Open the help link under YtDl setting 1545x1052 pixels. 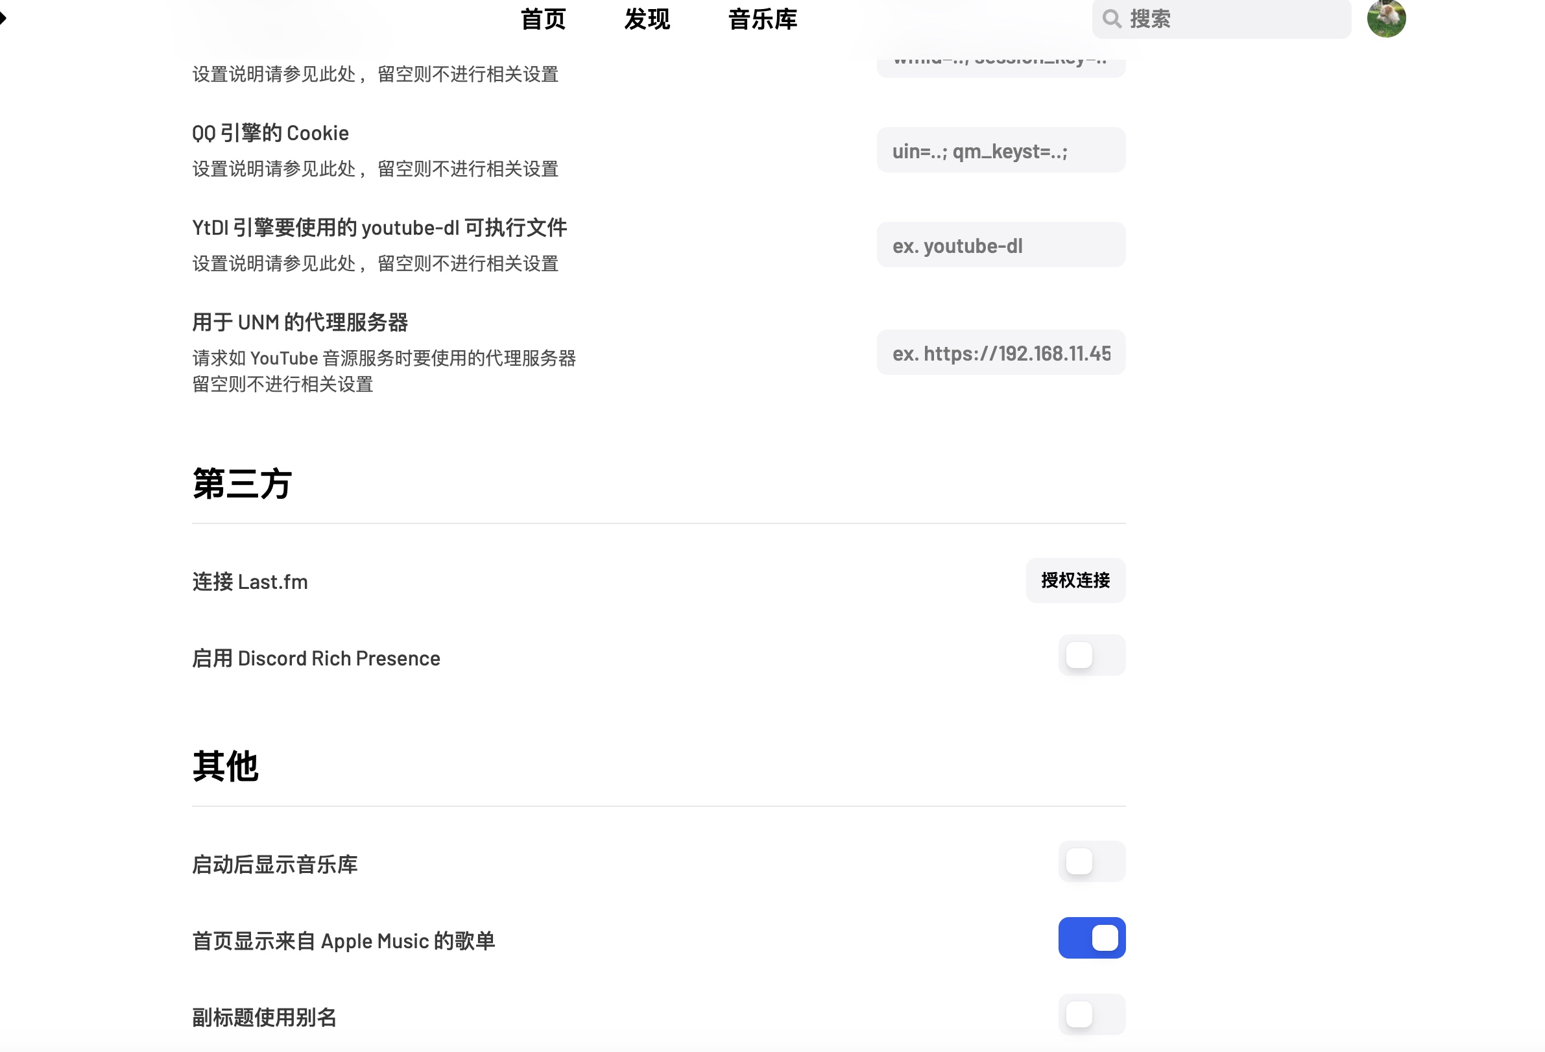338,264
